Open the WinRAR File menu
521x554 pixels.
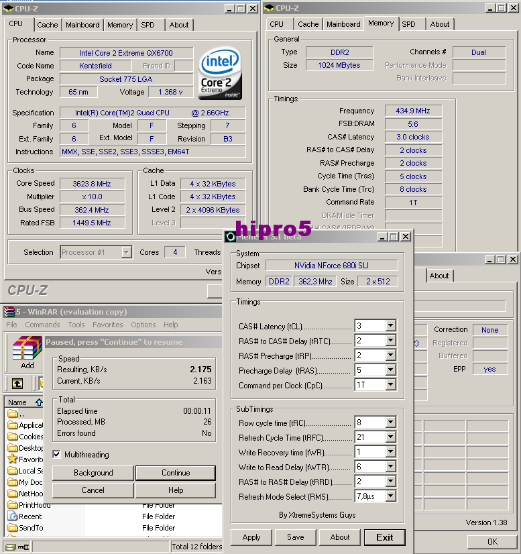[11, 325]
